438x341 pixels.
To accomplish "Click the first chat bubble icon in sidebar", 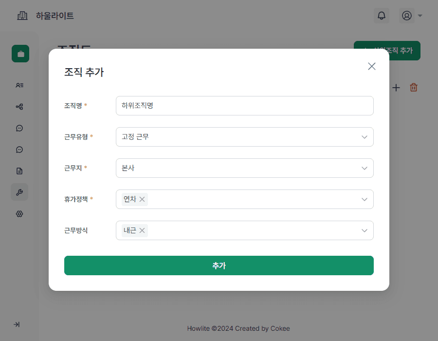I will click(19, 128).
